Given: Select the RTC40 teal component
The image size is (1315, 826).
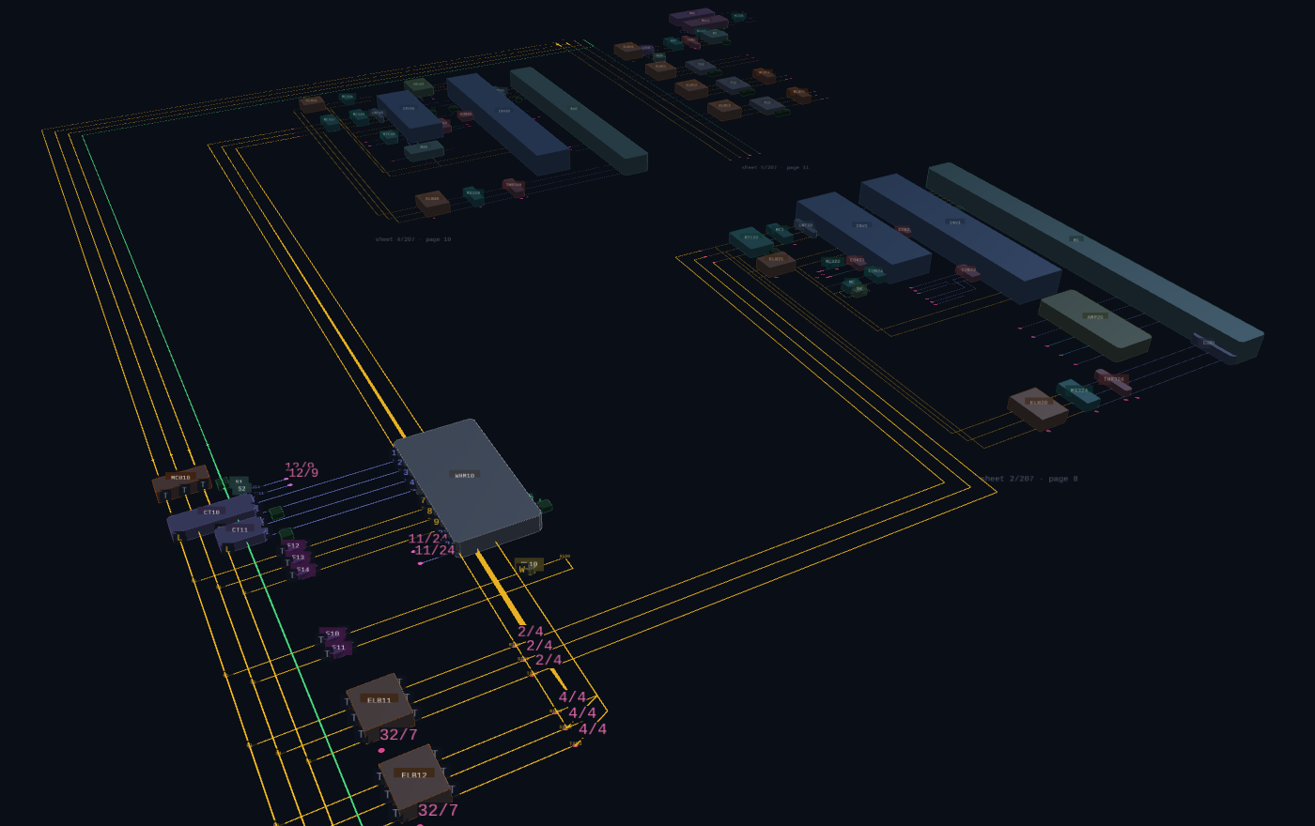Looking at the screenshot, I should 389,137.
